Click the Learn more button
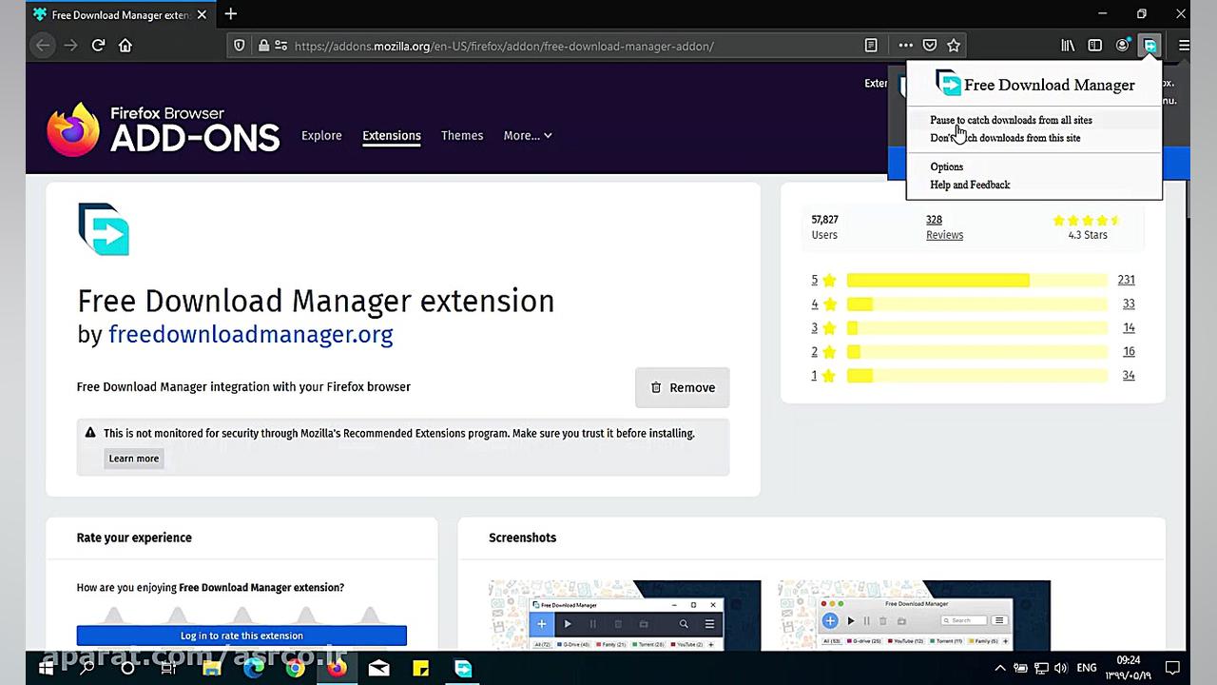1217x685 pixels. [x=134, y=459]
